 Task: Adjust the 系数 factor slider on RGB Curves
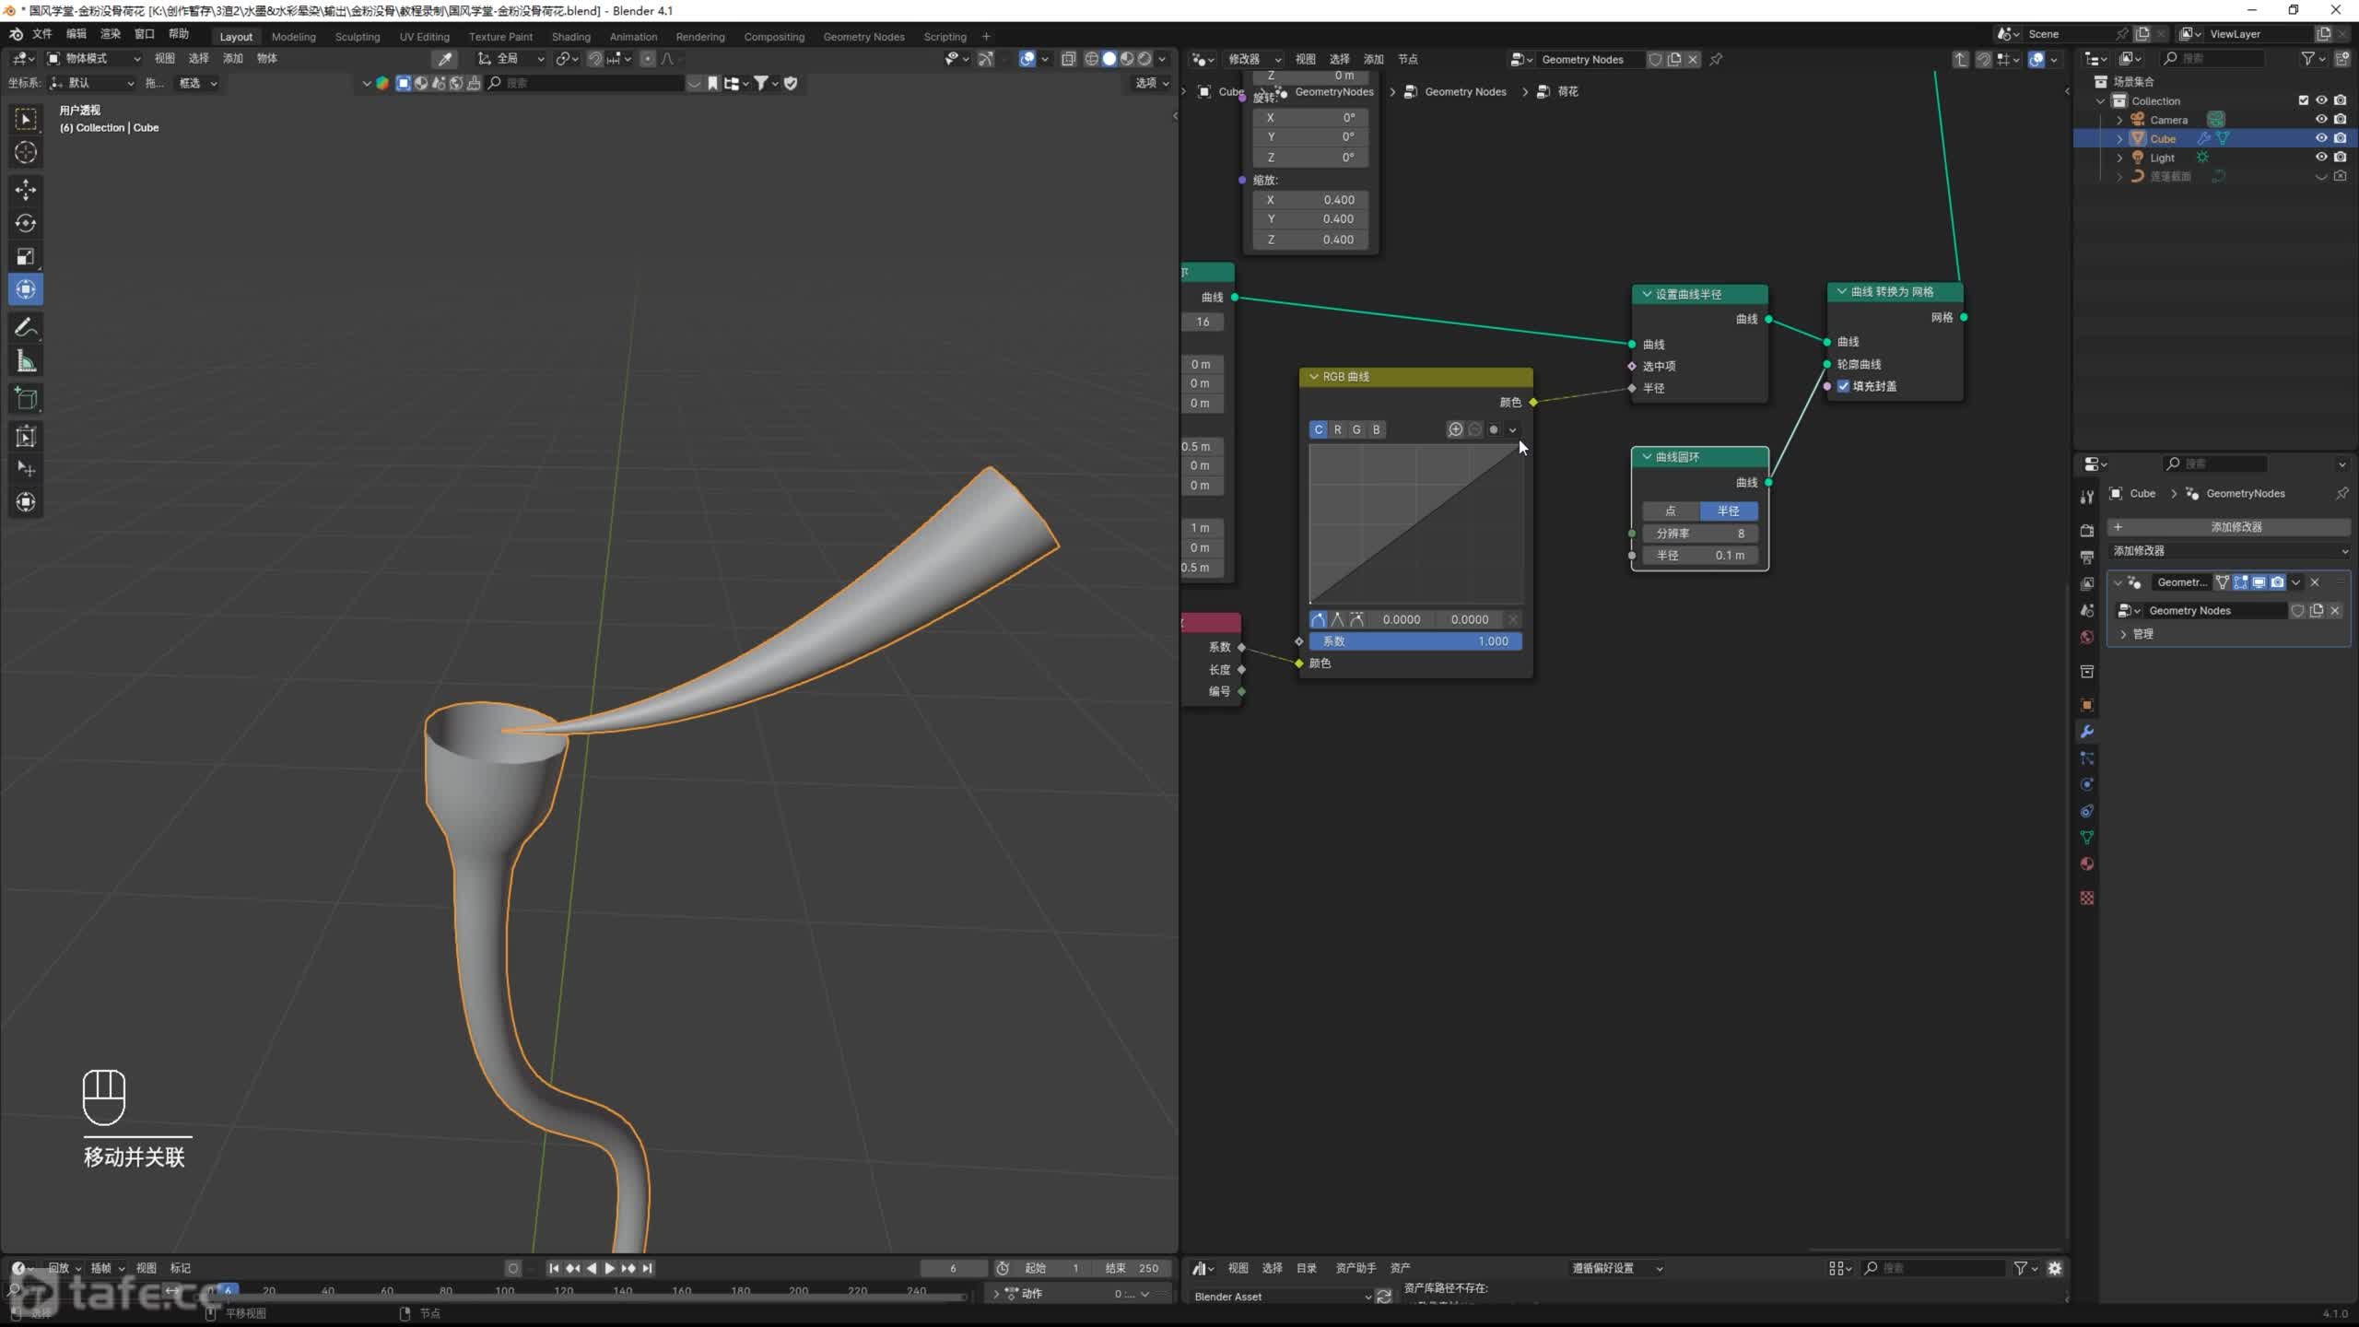(1415, 641)
